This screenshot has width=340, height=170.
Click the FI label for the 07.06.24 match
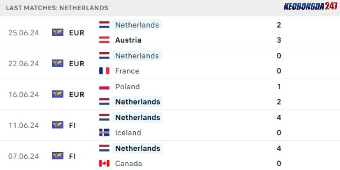[x=72, y=156]
